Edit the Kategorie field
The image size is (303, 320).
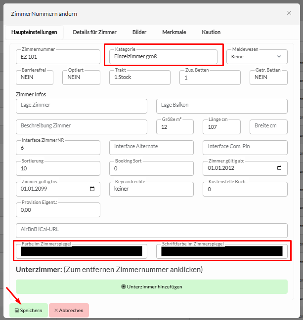tap(163, 57)
